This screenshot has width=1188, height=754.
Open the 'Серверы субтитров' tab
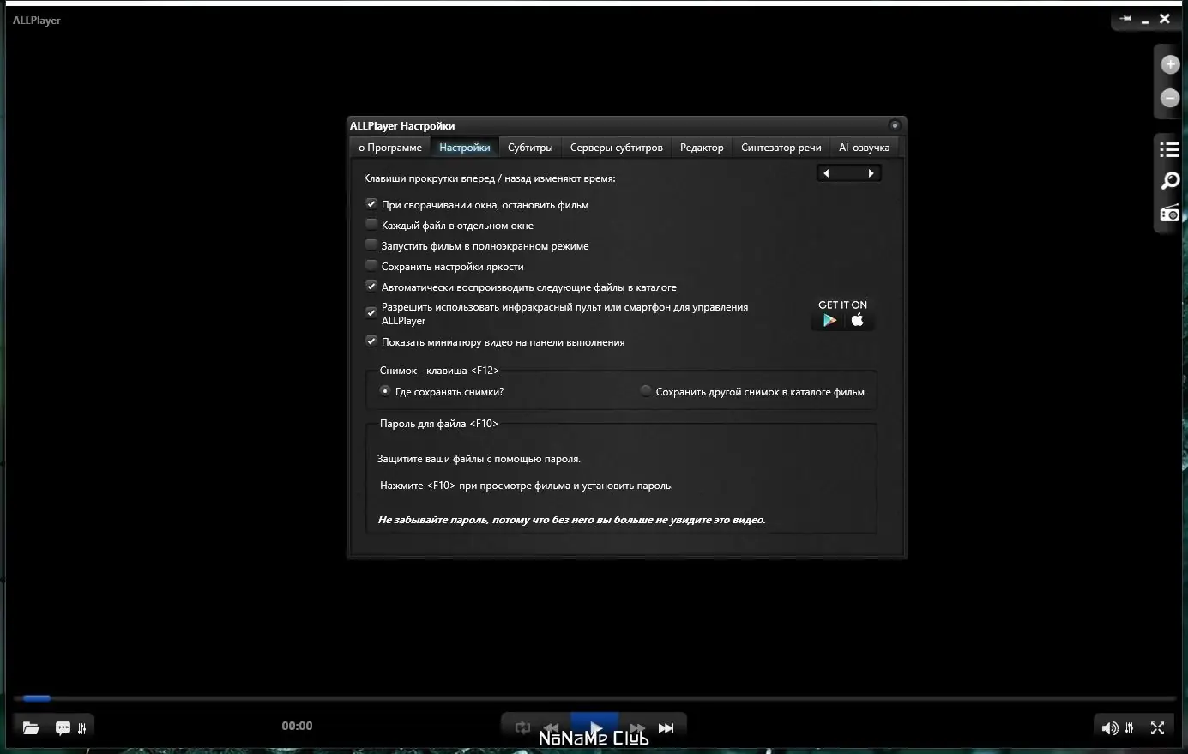617,148
